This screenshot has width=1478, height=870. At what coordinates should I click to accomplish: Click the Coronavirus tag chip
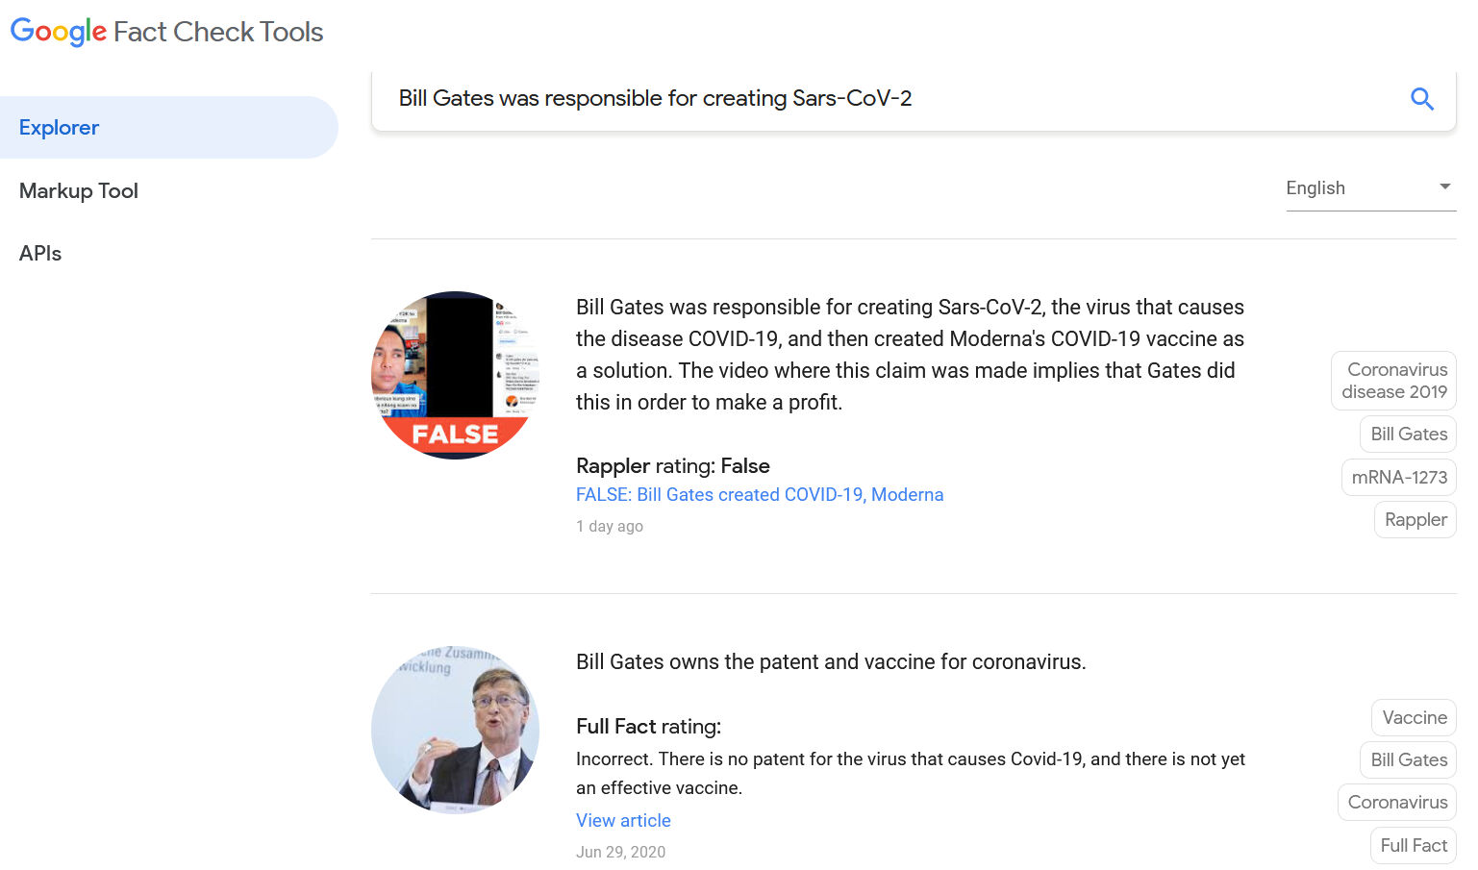1396,803
